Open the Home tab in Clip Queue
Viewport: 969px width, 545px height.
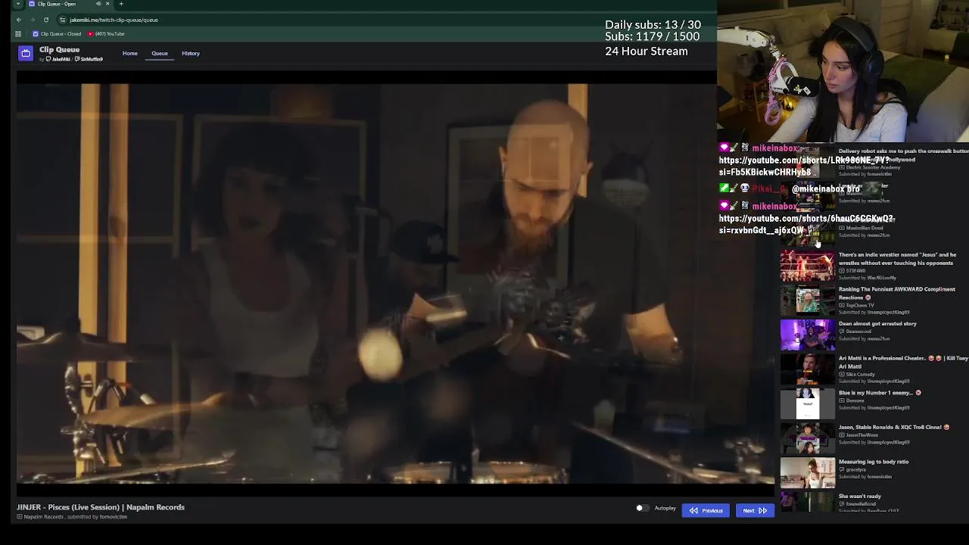[x=130, y=53]
